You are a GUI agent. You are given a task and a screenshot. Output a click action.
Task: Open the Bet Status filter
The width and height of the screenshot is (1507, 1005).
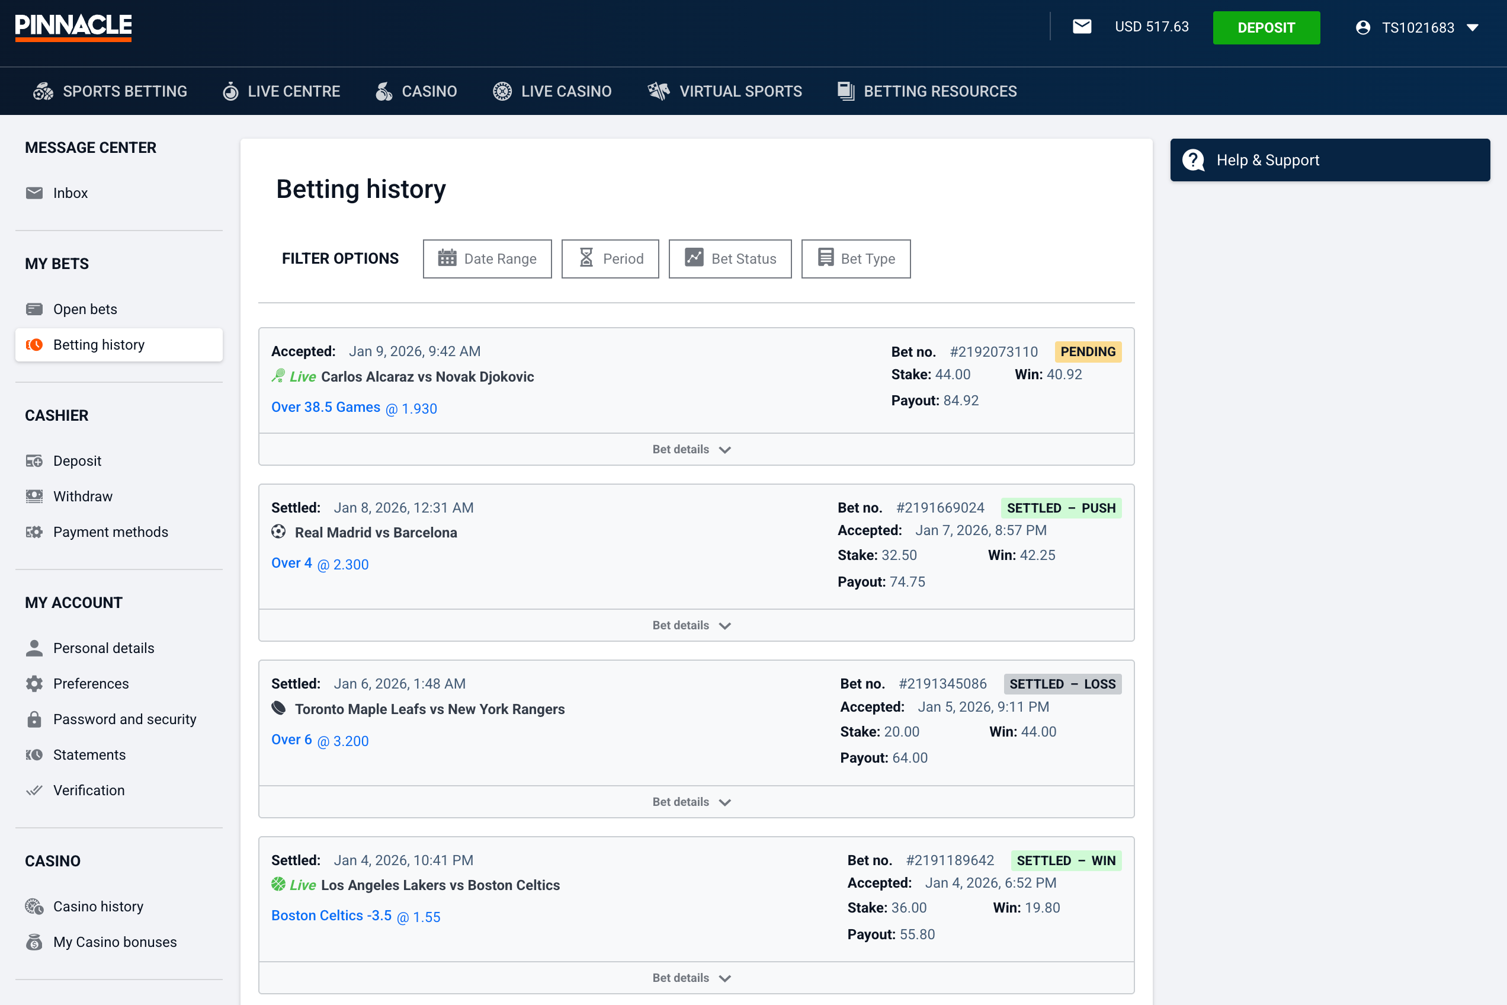tap(730, 258)
